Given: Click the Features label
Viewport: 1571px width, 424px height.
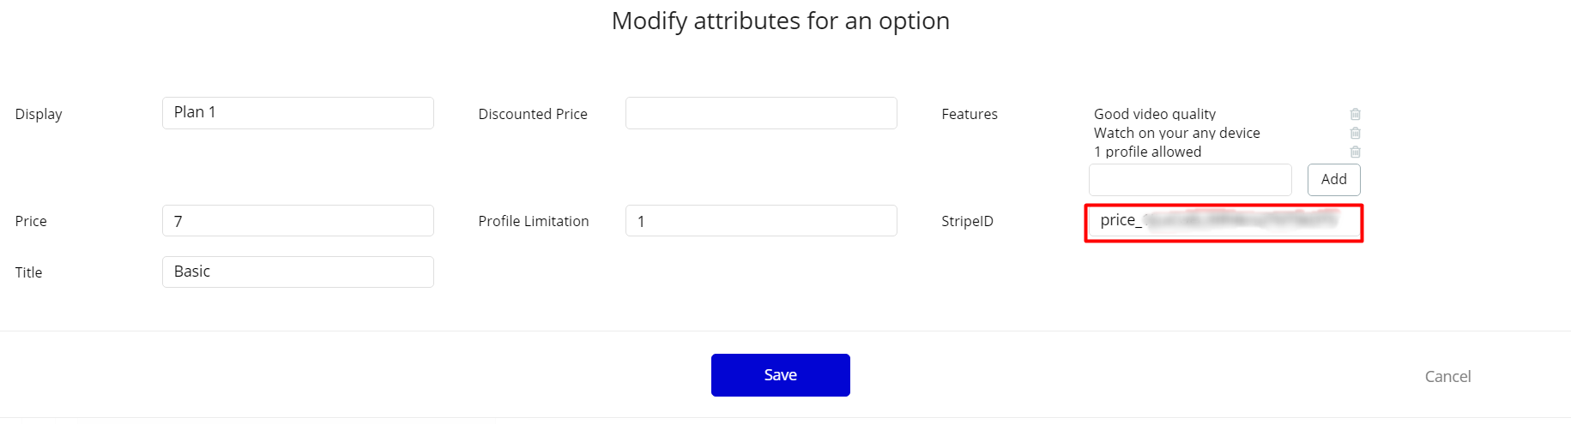Looking at the screenshot, I should tap(970, 114).
